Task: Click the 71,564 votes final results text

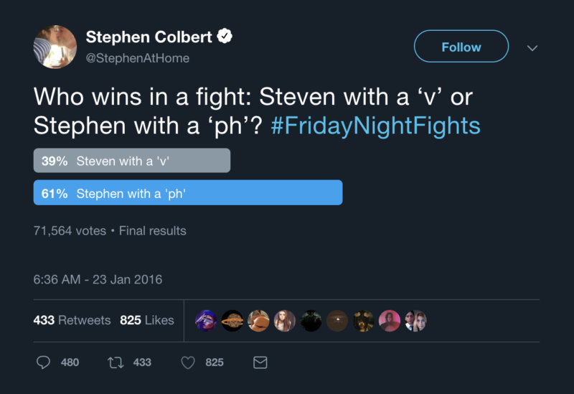Action: click(110, 231)
